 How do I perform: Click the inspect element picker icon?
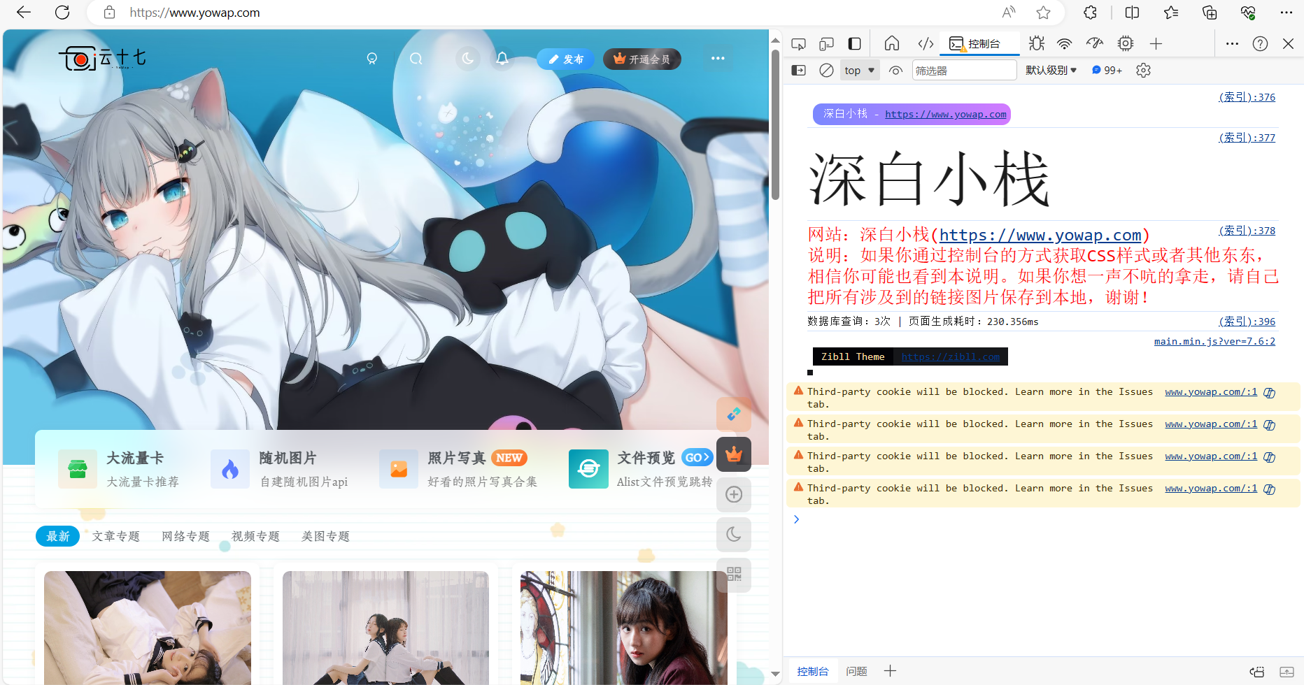798,44
